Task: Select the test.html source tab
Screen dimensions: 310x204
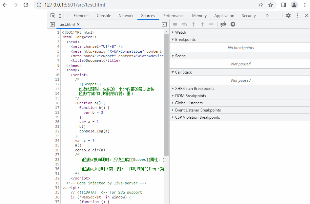Action: pos(67,25)
